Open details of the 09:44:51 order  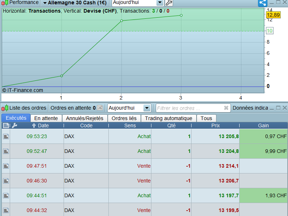pyautogui.click(x=6, y=196)
